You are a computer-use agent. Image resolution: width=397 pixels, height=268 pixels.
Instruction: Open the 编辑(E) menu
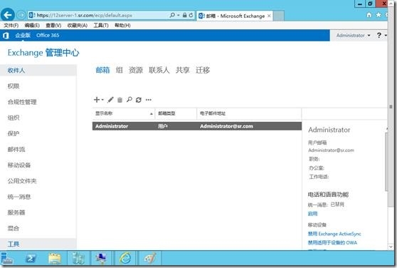(32, 26)
